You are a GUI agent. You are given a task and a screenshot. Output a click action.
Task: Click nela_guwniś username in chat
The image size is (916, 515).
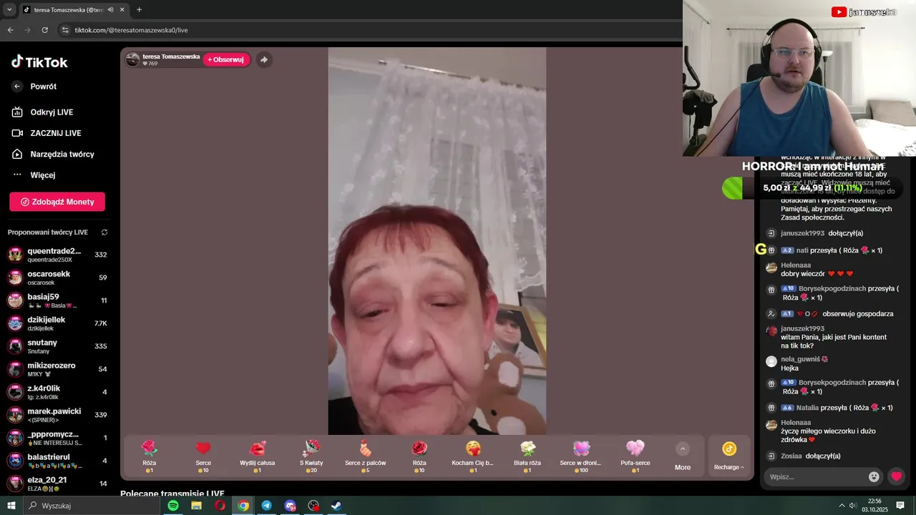tap(800, 359)
